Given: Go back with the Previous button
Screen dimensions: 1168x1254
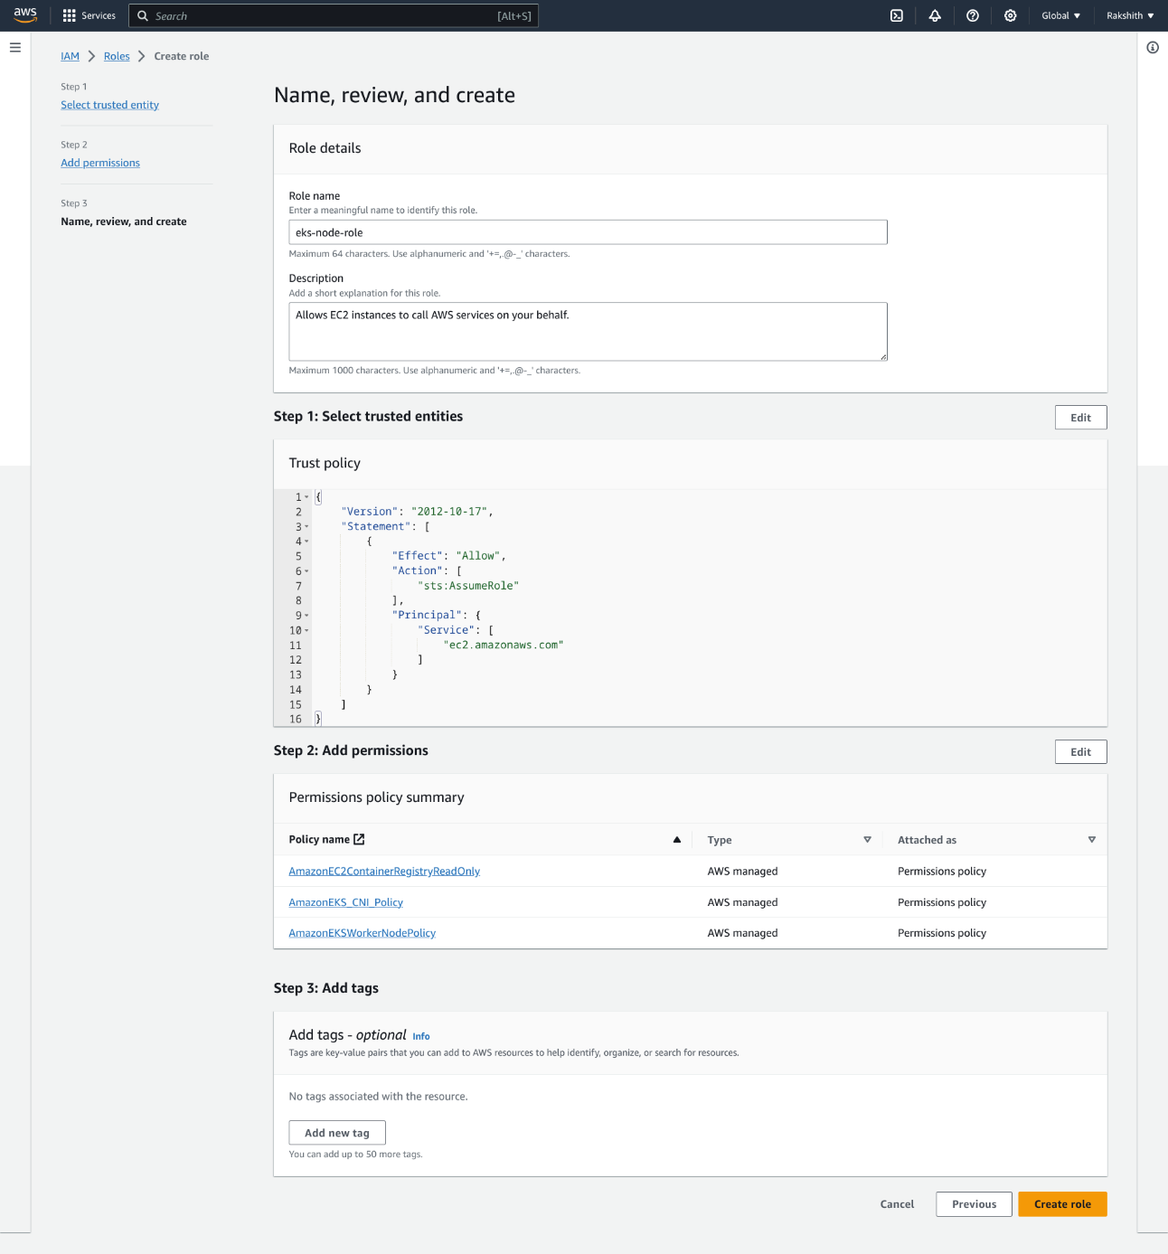Looking at the screenshot, I should 974,1204.
